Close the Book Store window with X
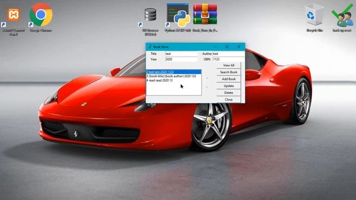 click(239, 47)
